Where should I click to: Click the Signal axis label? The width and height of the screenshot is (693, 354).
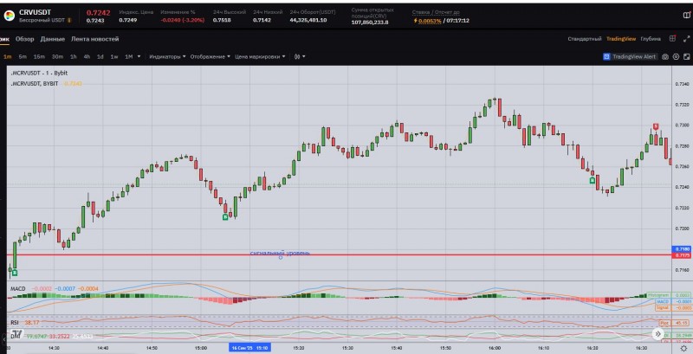pos(662,307)
